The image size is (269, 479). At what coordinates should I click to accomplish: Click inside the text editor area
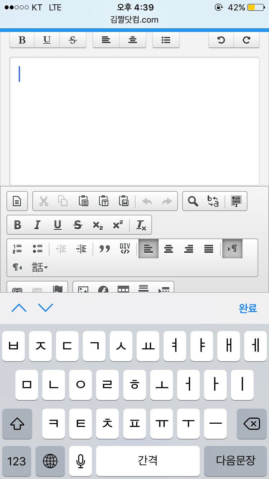pyautogui.click(x=134, y=122)
